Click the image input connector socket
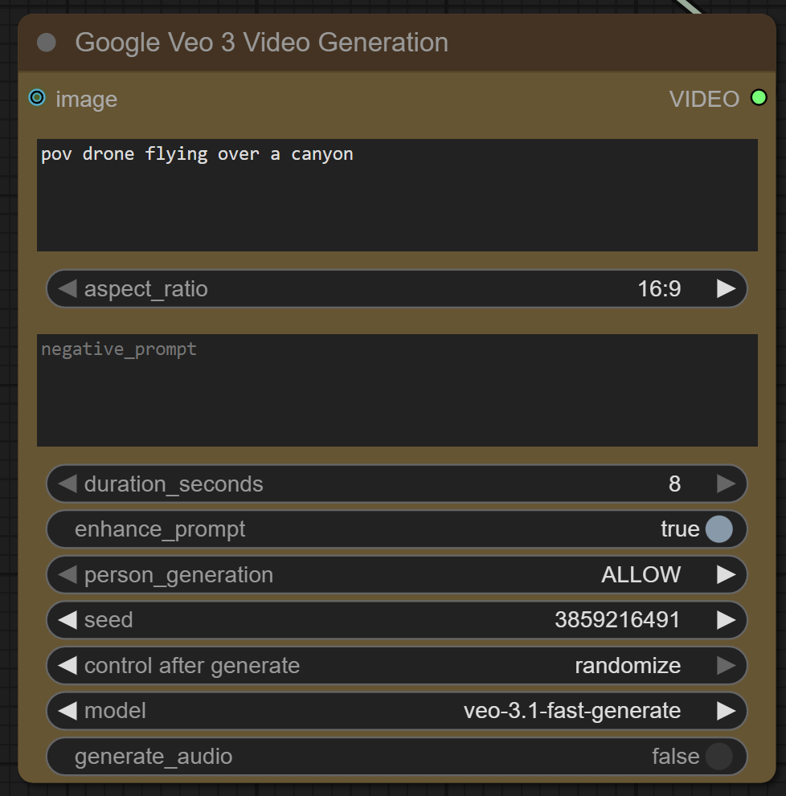 [37, 97]
